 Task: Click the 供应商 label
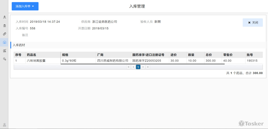coord(86,22)
